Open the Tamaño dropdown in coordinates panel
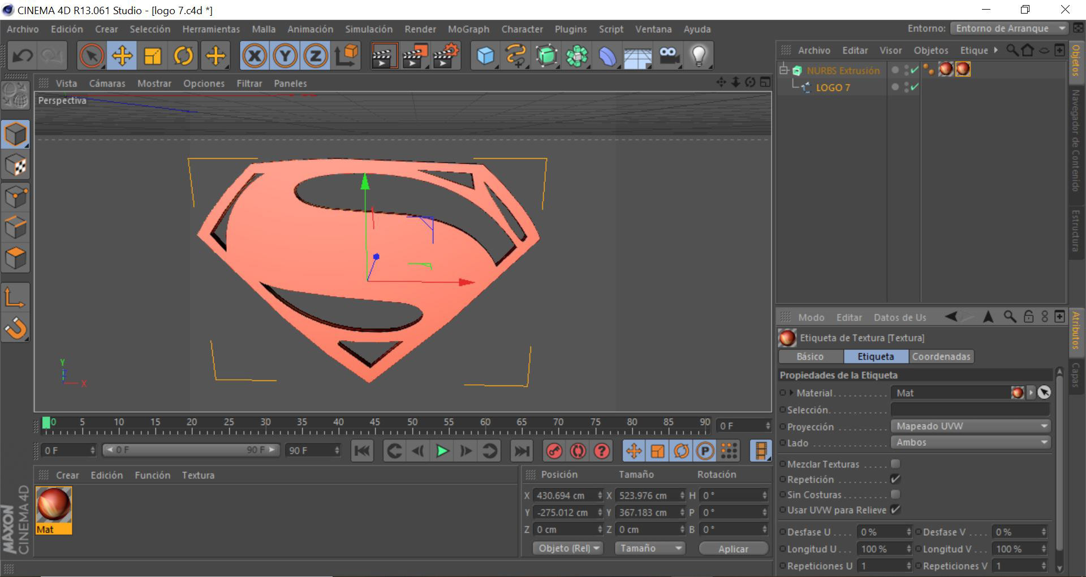Viewport: 1086px width, 577px height. point(650,548)
